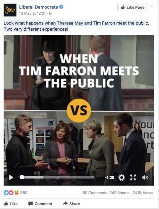Open the Share options

71,203
